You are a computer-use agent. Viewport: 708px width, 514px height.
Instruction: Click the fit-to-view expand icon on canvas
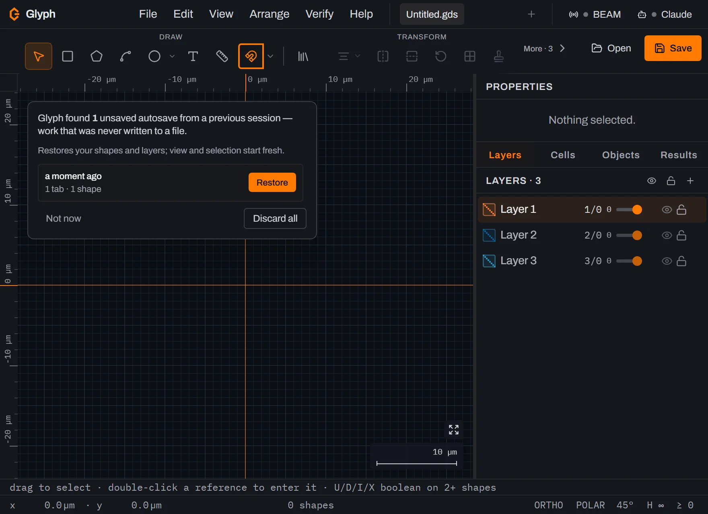pyautogui.click(x=454, y=430)
